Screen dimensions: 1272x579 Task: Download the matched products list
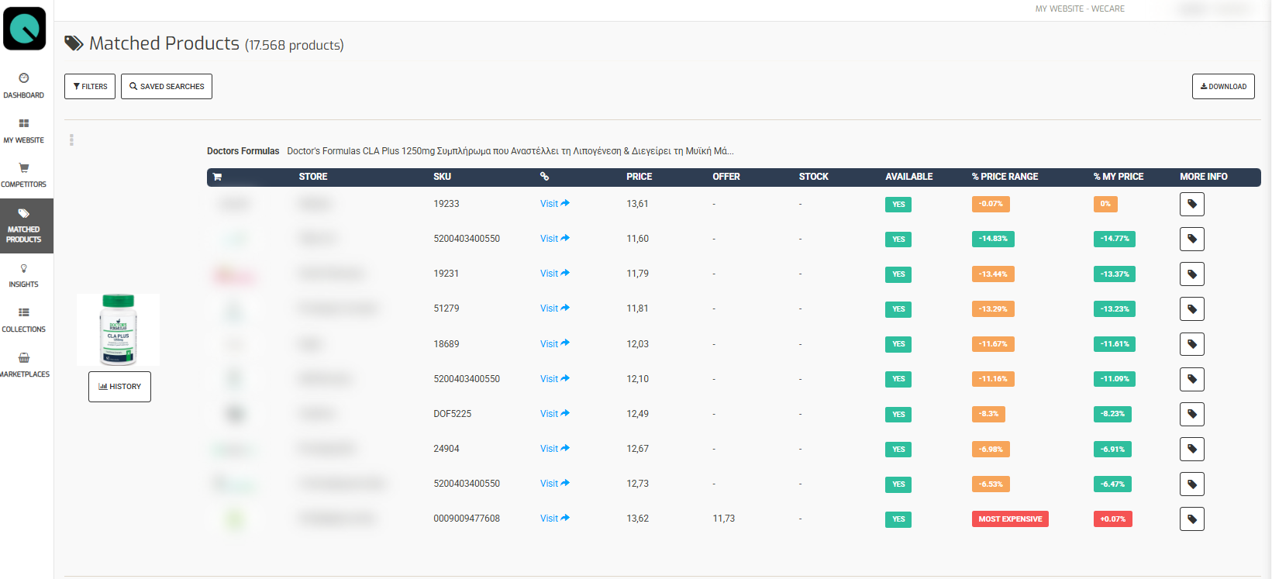tap(1222, 87)
